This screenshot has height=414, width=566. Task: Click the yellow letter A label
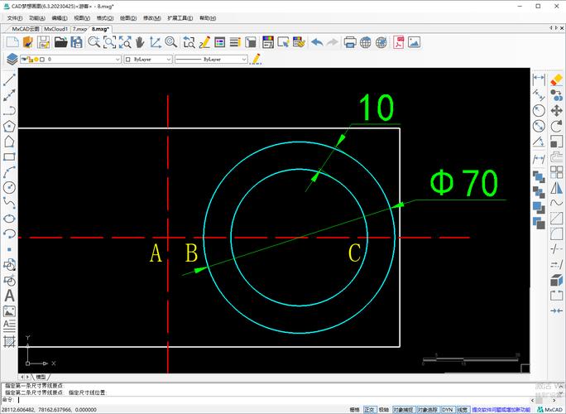[156, 253]
